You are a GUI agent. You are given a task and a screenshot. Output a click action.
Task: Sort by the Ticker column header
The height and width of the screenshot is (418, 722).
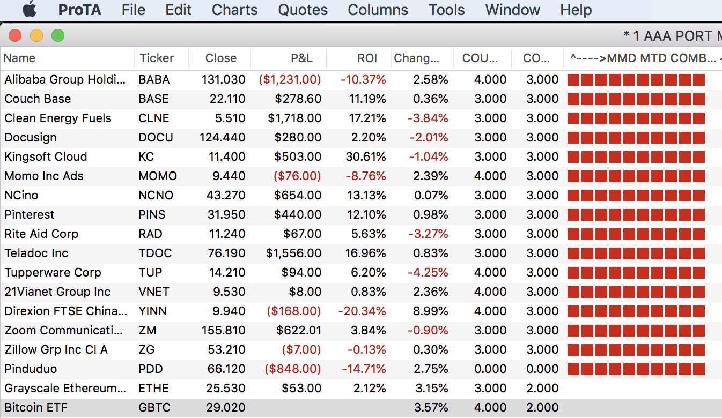(x=157, y=58)
